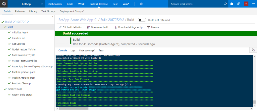Click the console scroll-up arrow
Viewport: 257px width, 111px height.
[254, 57]
